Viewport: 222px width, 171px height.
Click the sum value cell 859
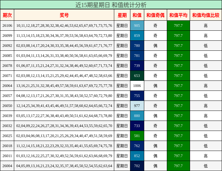coord(137,36)
